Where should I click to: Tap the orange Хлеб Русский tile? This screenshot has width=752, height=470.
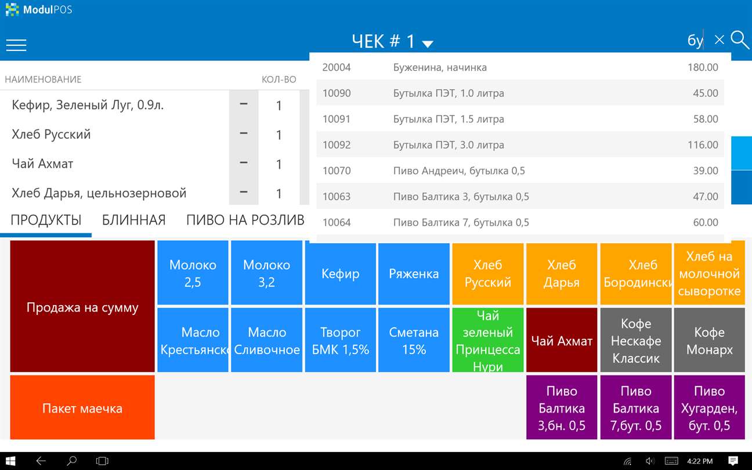487,274
